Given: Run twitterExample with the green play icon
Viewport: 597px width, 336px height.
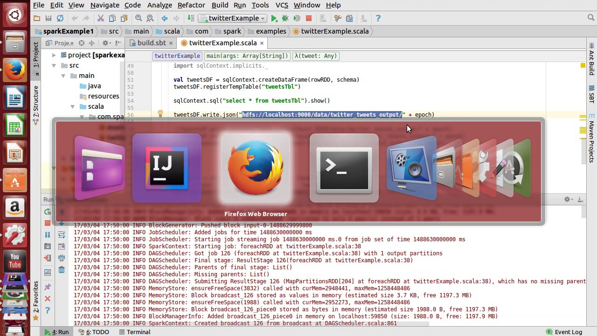Looking at the screenshot, I should pyautogui.click(x=274, y=18).
